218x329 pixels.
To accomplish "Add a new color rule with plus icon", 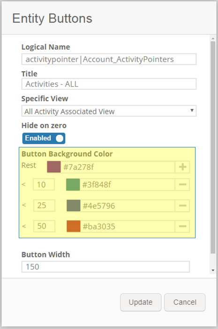I will (x=182, y=167).
